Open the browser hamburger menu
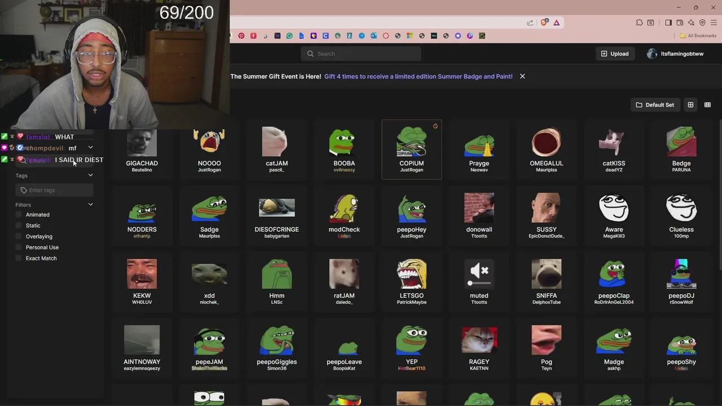 [714, 23]
